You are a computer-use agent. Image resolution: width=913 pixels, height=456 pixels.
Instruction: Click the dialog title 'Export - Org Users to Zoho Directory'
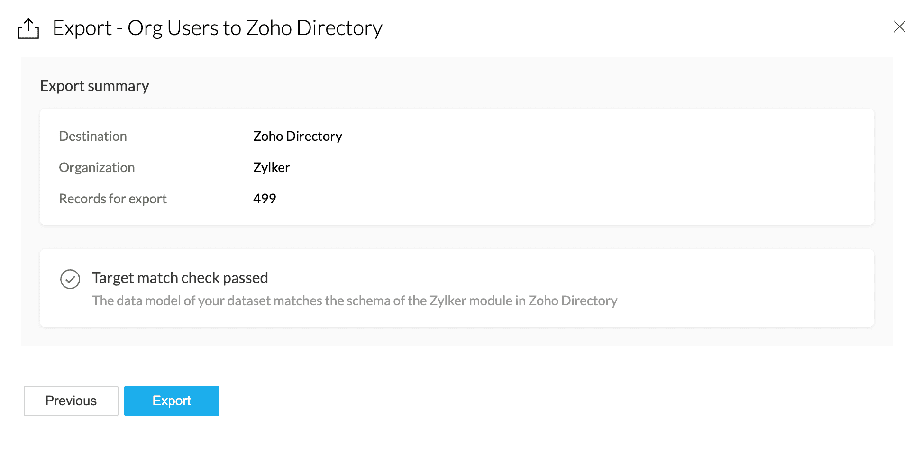[x=217, y=28]
